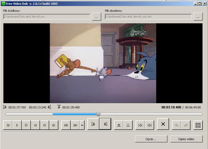Click the timeline slider handle
Screen dimensions: 208x149
(x=98, y=114)
